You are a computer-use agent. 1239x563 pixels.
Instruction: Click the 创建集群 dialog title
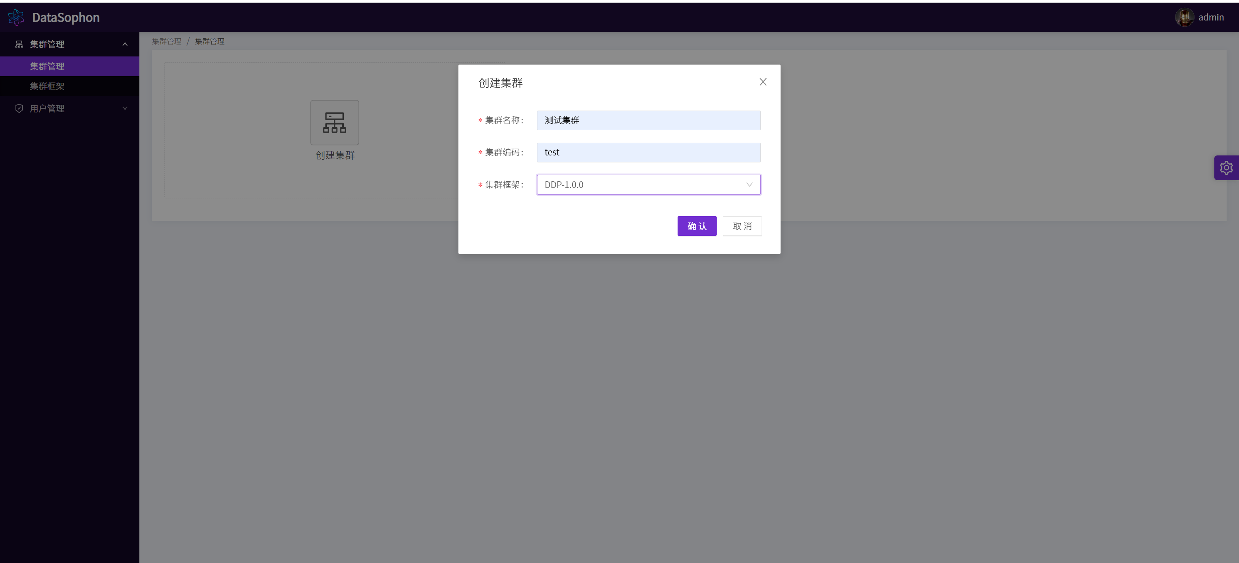coord(500,83)
